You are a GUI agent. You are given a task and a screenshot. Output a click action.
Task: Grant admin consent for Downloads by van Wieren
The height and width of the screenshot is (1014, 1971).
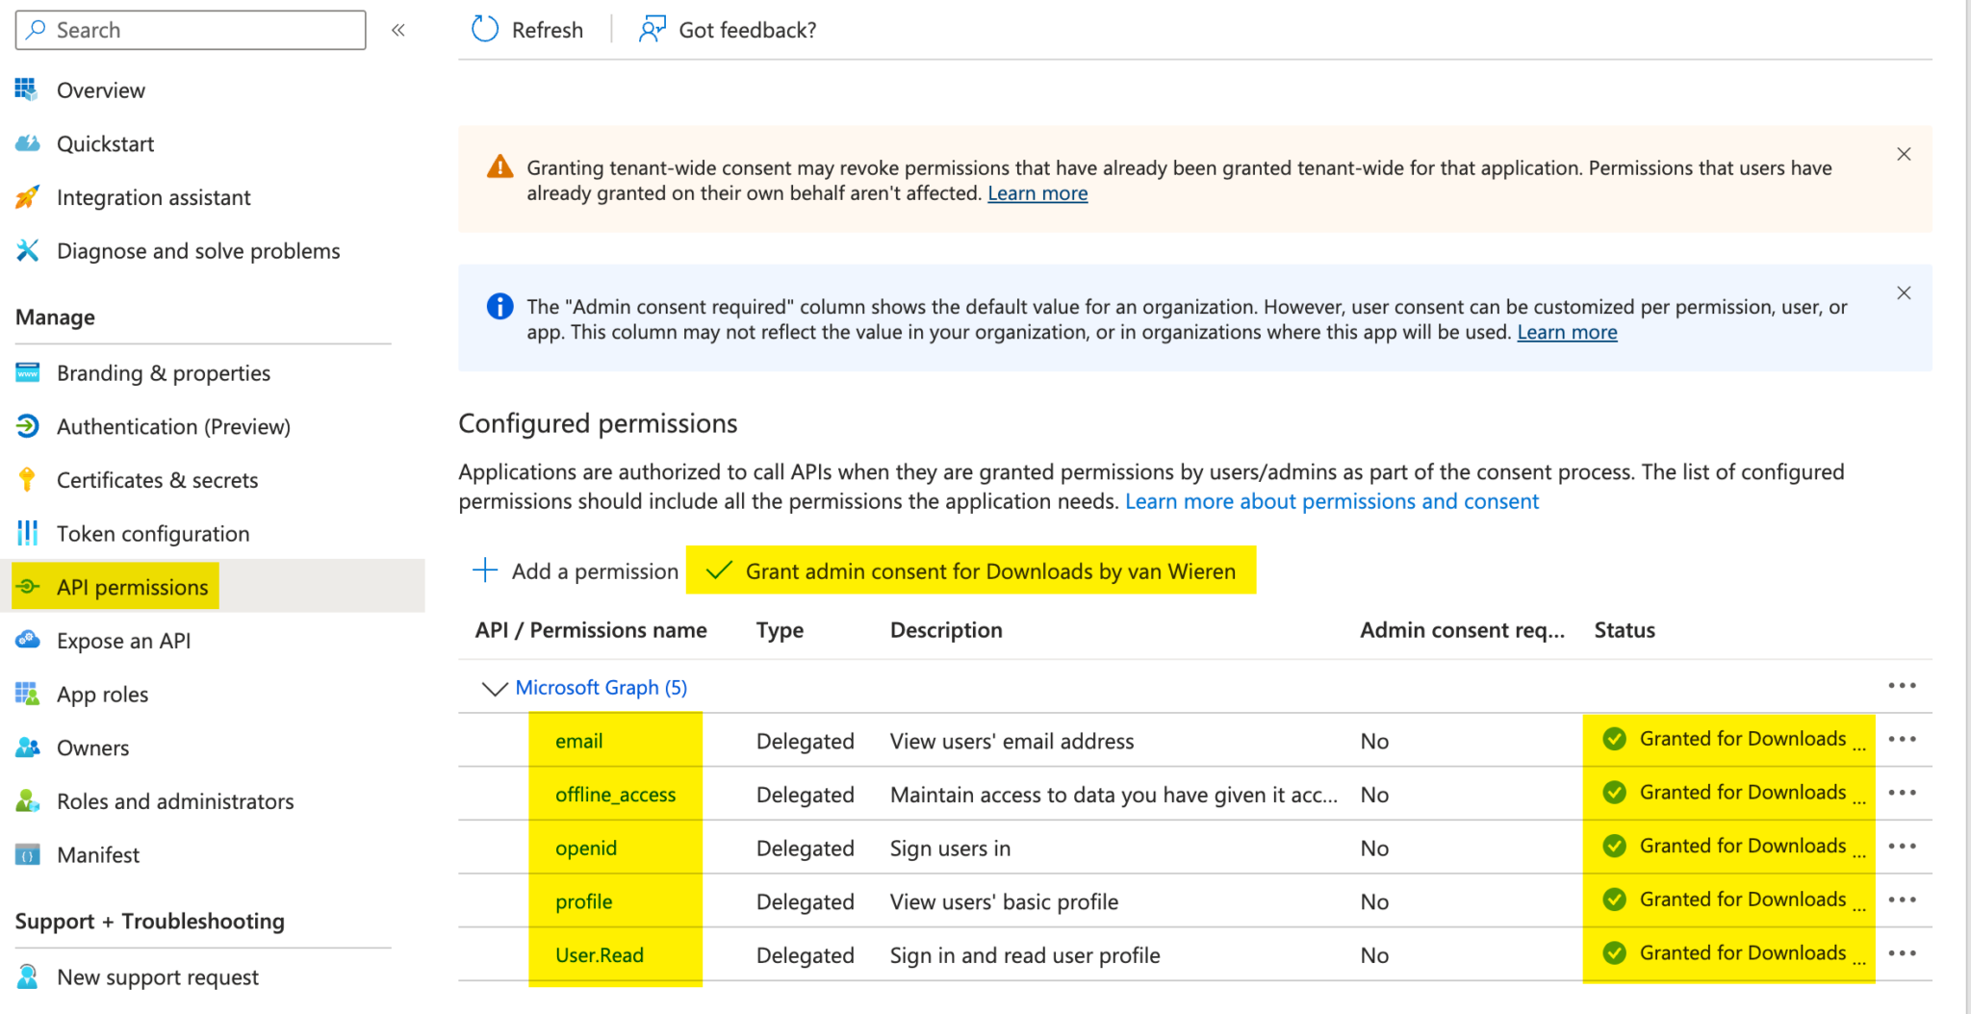(x=971, y=570)
